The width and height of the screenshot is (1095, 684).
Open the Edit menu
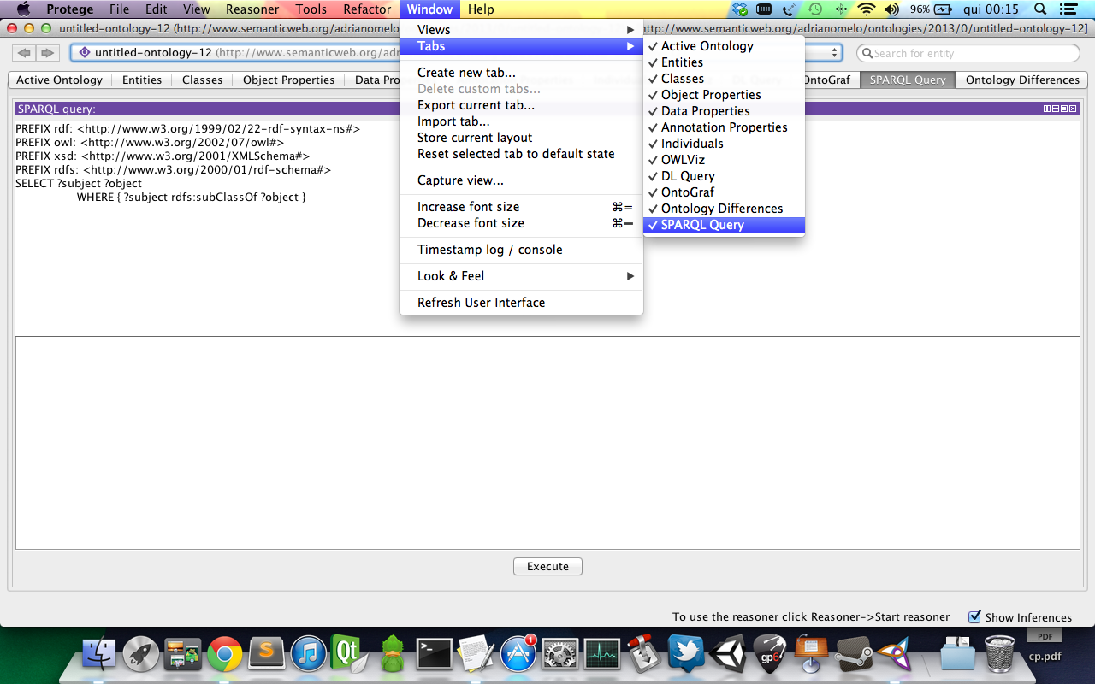click(156, 9)
